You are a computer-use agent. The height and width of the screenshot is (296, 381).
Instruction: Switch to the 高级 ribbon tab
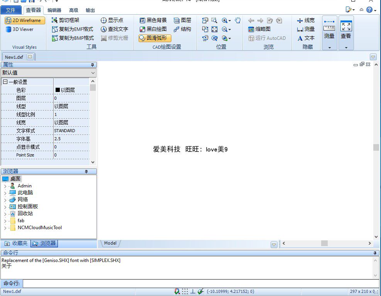click(x=74, y=10)
